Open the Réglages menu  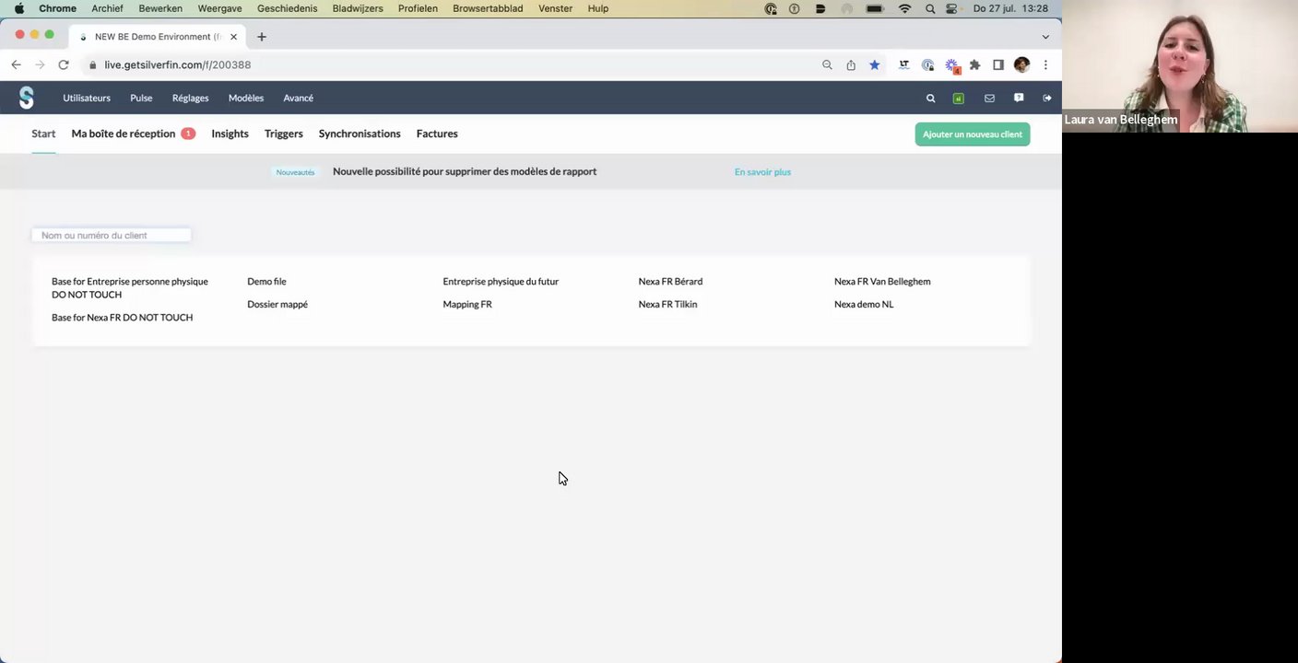click(x=191, y=98)
